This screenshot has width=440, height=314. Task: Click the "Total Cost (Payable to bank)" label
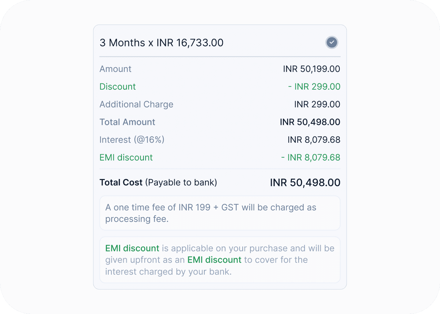158,182
